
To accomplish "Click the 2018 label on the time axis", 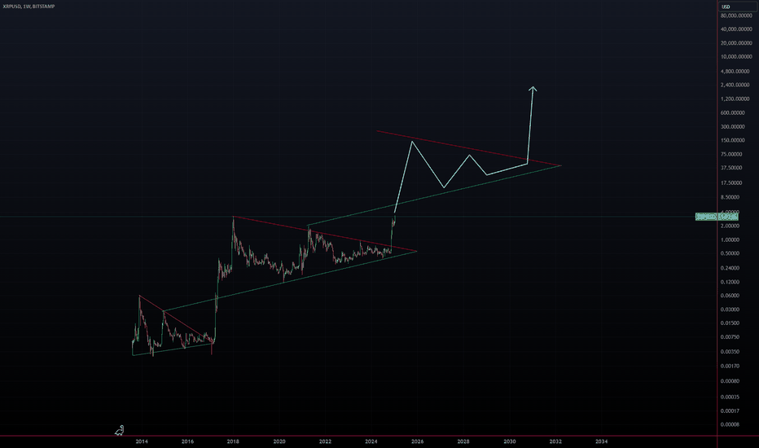I will coord(233,441).
